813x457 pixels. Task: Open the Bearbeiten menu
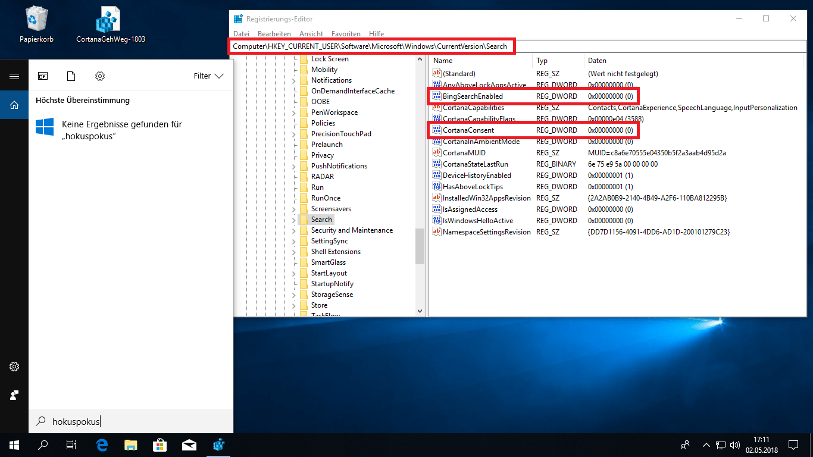pos(274,34)
